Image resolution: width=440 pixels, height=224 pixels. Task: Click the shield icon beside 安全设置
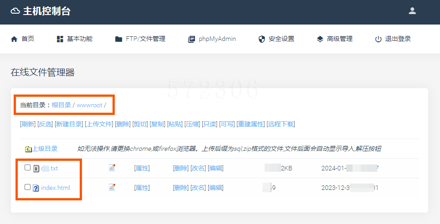pos(261,39)
